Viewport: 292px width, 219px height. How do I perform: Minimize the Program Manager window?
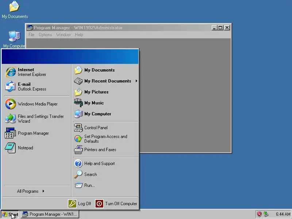214,28
